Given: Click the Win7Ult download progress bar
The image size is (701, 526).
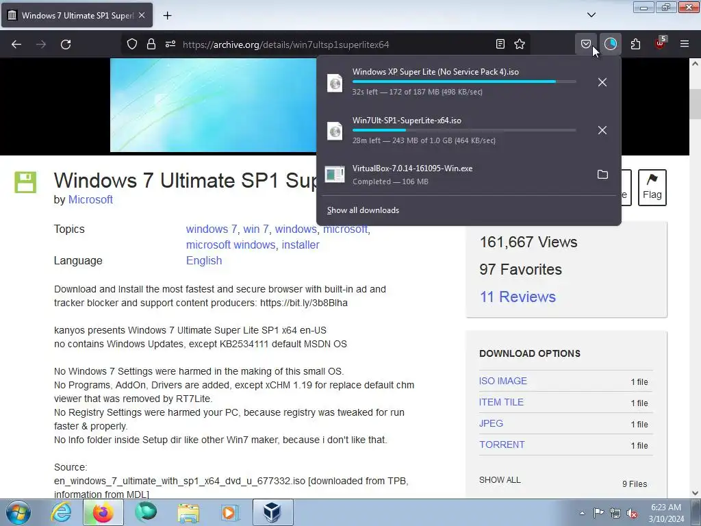Looking at the screenshot, I should 464,130.
